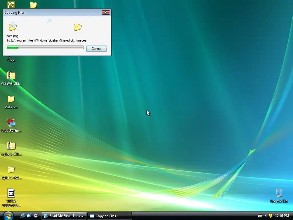
Task: Select the Vista Set folder icon
Action: coord(11,99)
